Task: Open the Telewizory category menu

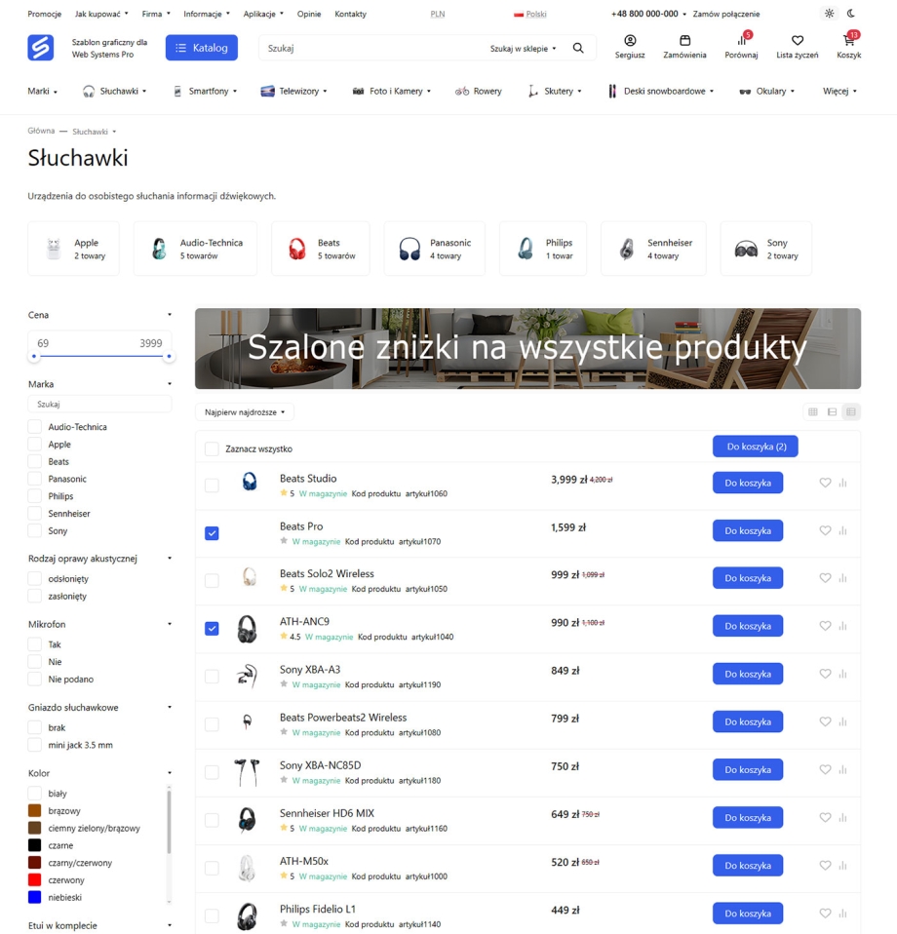Action: click(293, 92)
